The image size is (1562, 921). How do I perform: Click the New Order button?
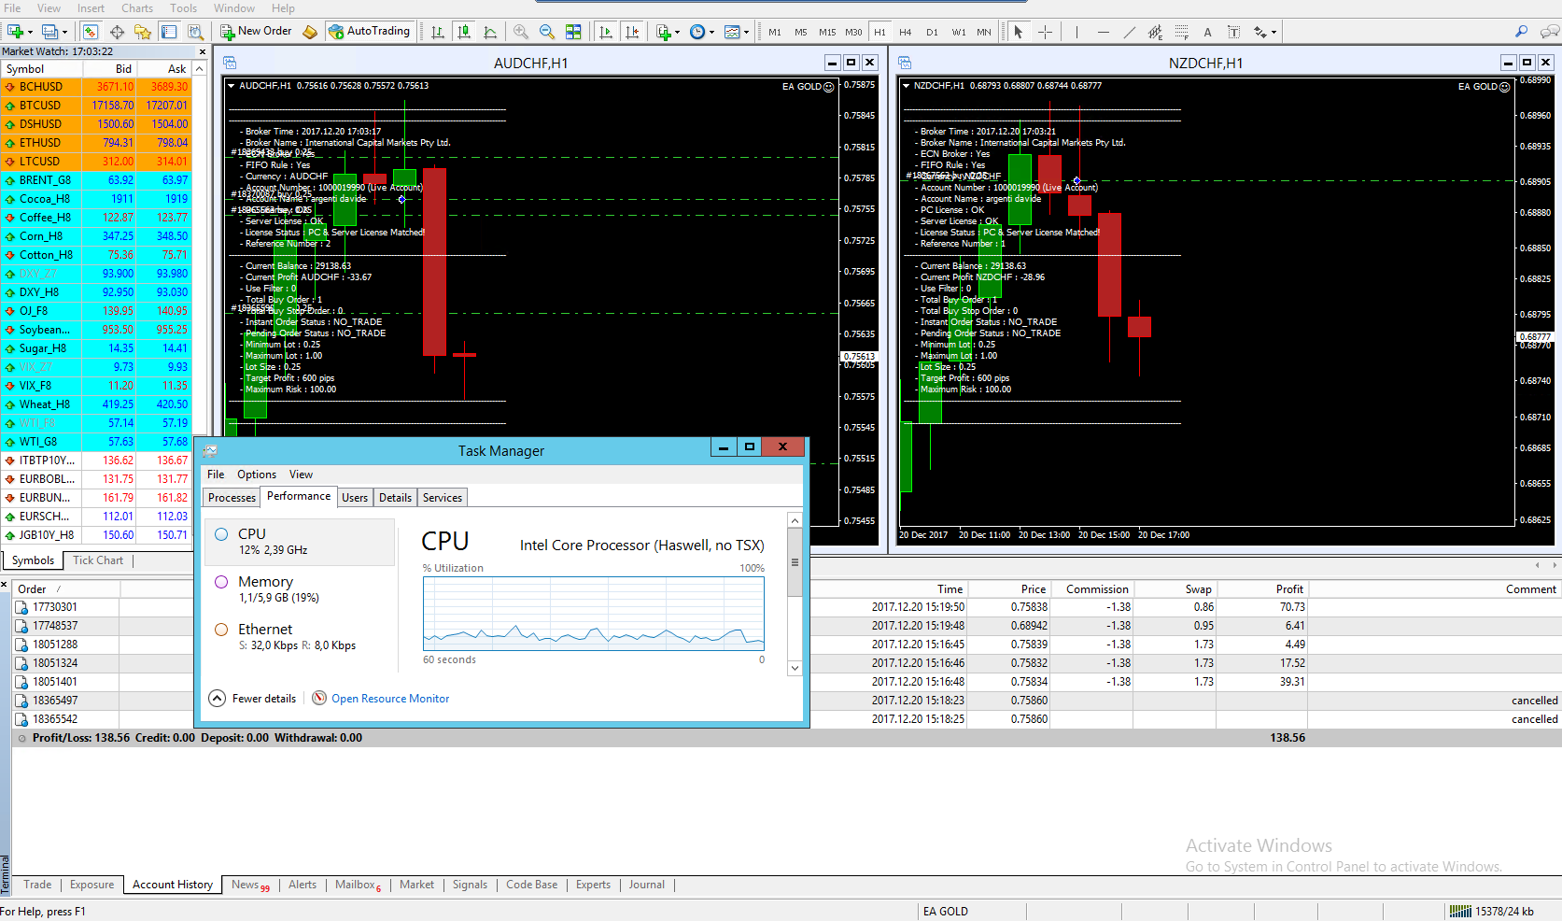click(x=257, y=32)
